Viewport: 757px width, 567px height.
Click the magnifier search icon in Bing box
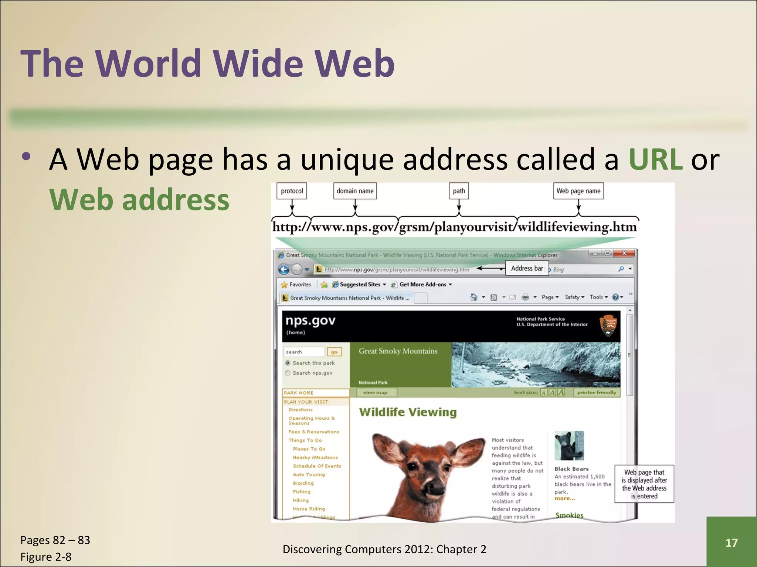point(621,269)
